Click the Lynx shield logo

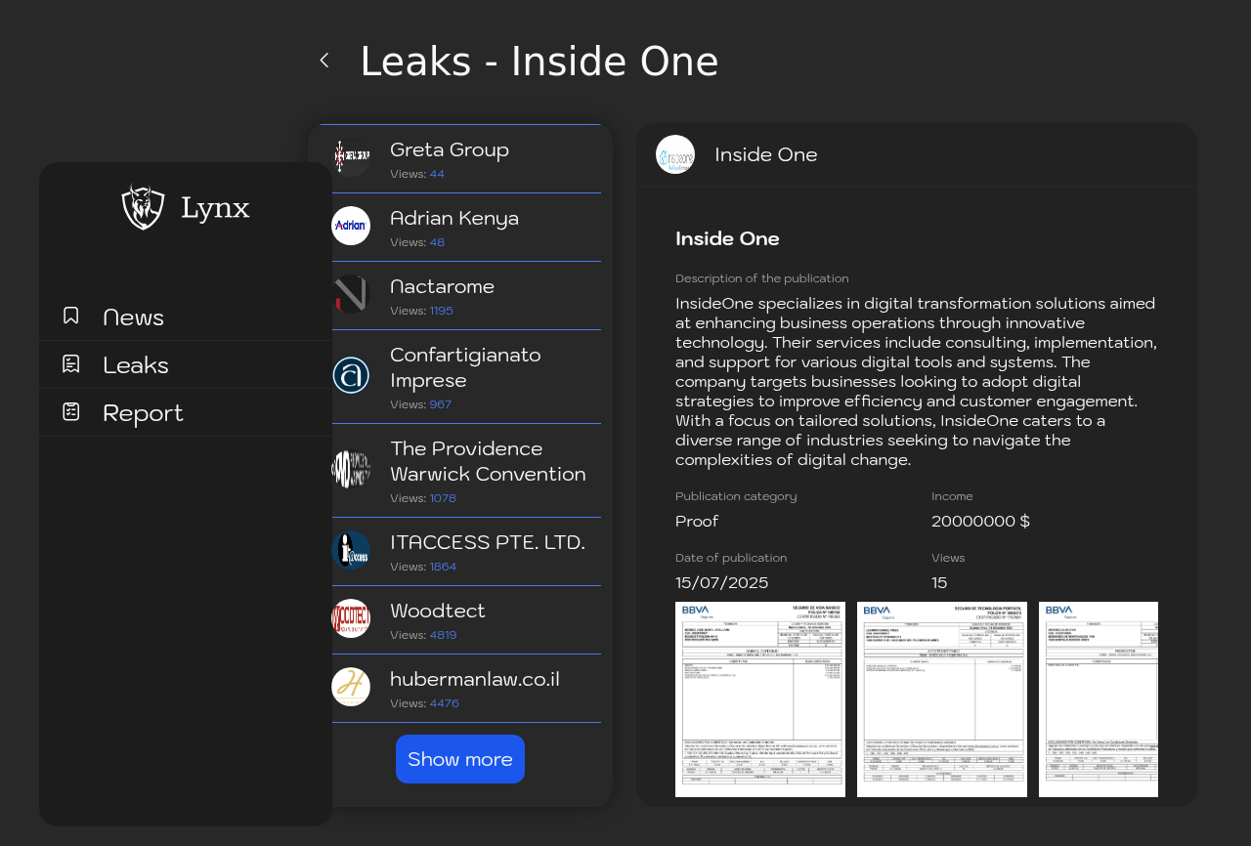143,206
